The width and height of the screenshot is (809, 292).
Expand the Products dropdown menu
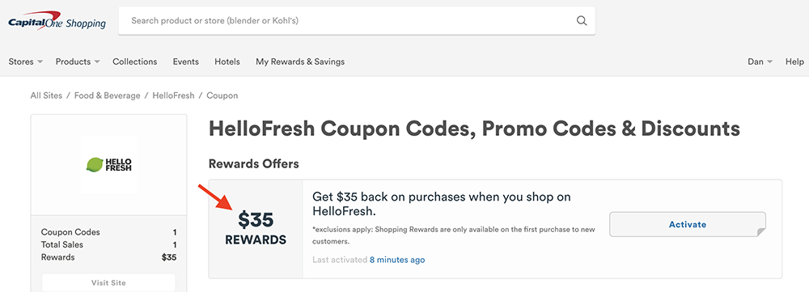coord(78,61)
